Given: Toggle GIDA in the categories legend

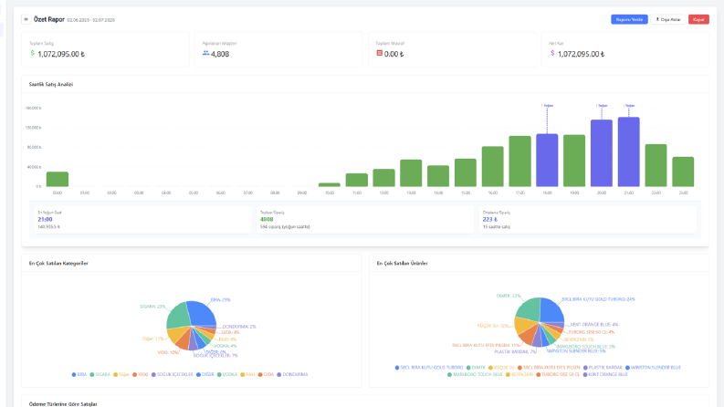Looking at the screenshot, I should click(x=266, y=374).
